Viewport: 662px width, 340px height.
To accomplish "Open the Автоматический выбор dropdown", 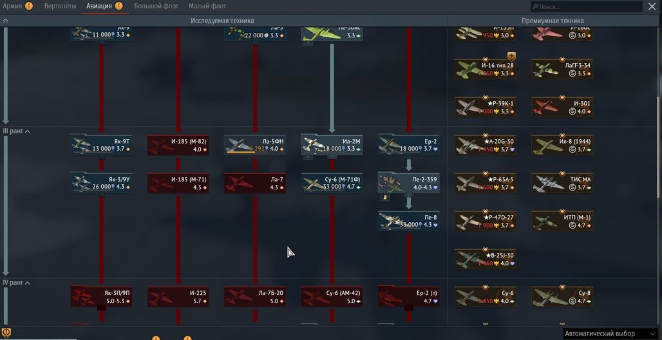I will tap(610, 334).
